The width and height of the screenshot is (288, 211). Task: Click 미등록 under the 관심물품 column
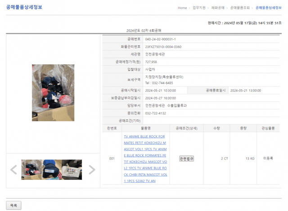269,159
